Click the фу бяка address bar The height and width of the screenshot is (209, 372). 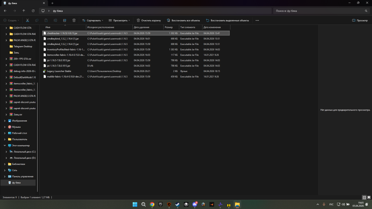(x=155, y=11)
